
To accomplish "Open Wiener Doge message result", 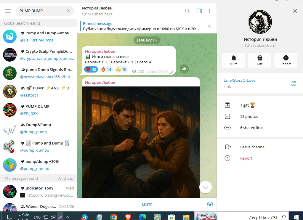I will [x=39, y=207].
